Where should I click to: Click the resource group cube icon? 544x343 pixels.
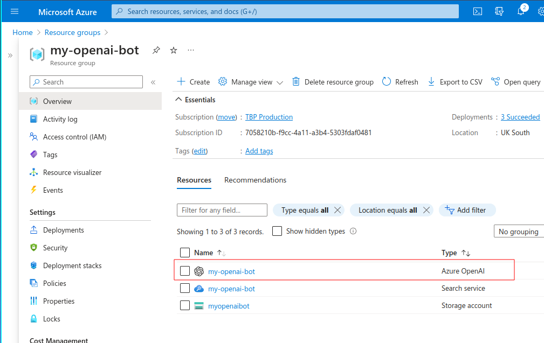coord(37,54)
